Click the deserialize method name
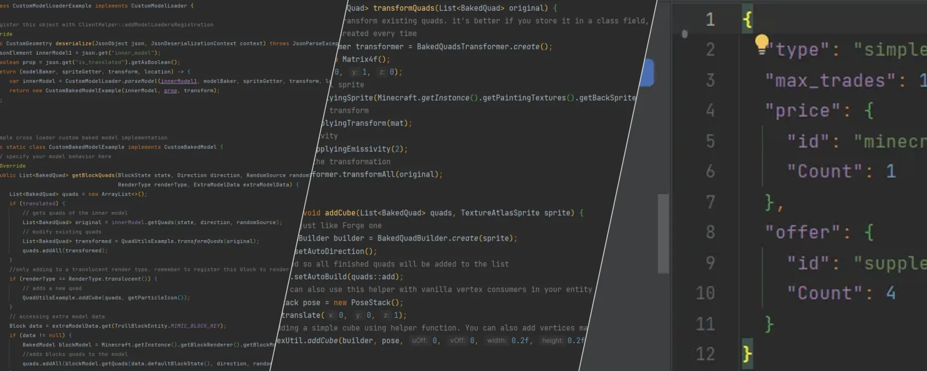Image resolution: width=927 pixels, height=371 pixels. point(73,44)
